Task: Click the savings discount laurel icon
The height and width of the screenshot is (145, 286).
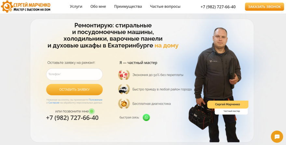Action: pos(124,75)
